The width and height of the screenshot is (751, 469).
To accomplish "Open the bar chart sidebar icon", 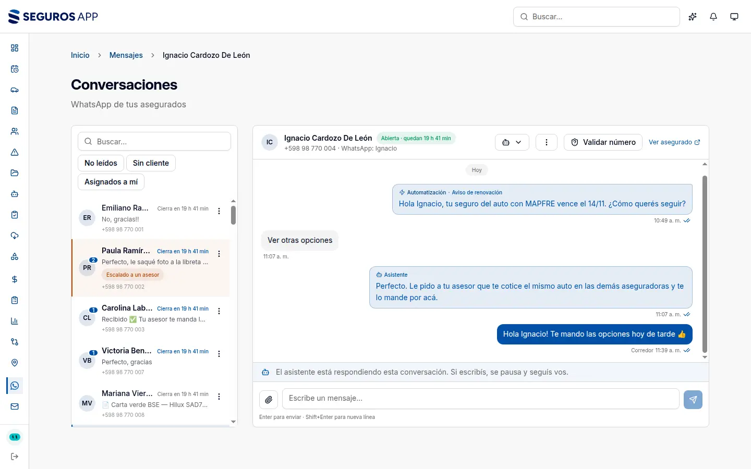I will tap(15, 321).
